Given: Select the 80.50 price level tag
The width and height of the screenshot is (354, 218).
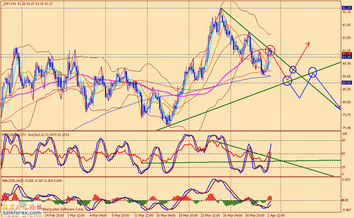Looking at the screenshot, I should pos(347,83).
